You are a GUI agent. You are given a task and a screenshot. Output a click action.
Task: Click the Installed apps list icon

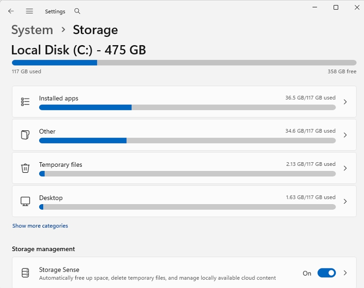pyautogui.click(x=25, y=102)
